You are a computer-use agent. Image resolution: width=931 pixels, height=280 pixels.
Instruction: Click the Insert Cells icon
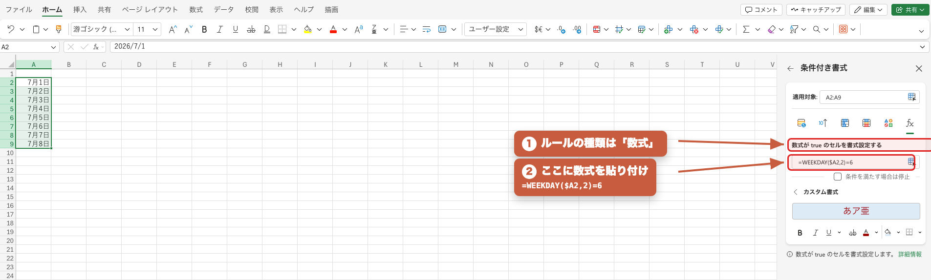point(668,29)
